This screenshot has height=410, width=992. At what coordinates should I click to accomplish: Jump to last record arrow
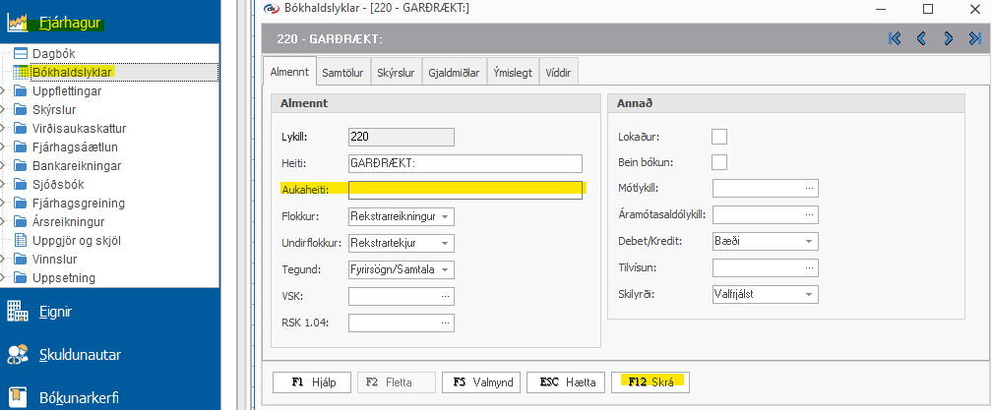pyautogui.click(x=973, y=38)
